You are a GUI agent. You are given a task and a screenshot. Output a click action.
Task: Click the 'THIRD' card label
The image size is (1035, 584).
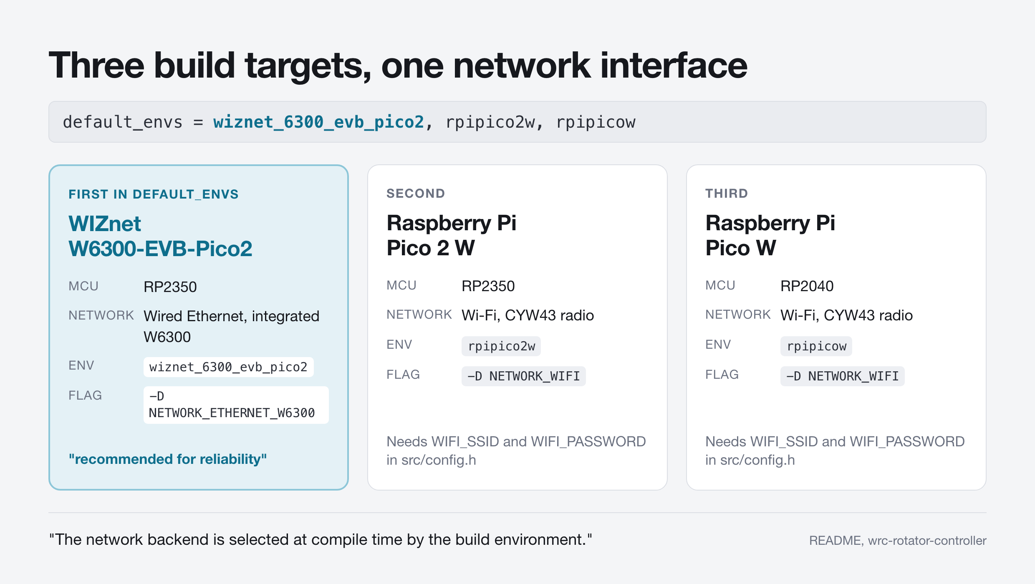coord(727,194)
